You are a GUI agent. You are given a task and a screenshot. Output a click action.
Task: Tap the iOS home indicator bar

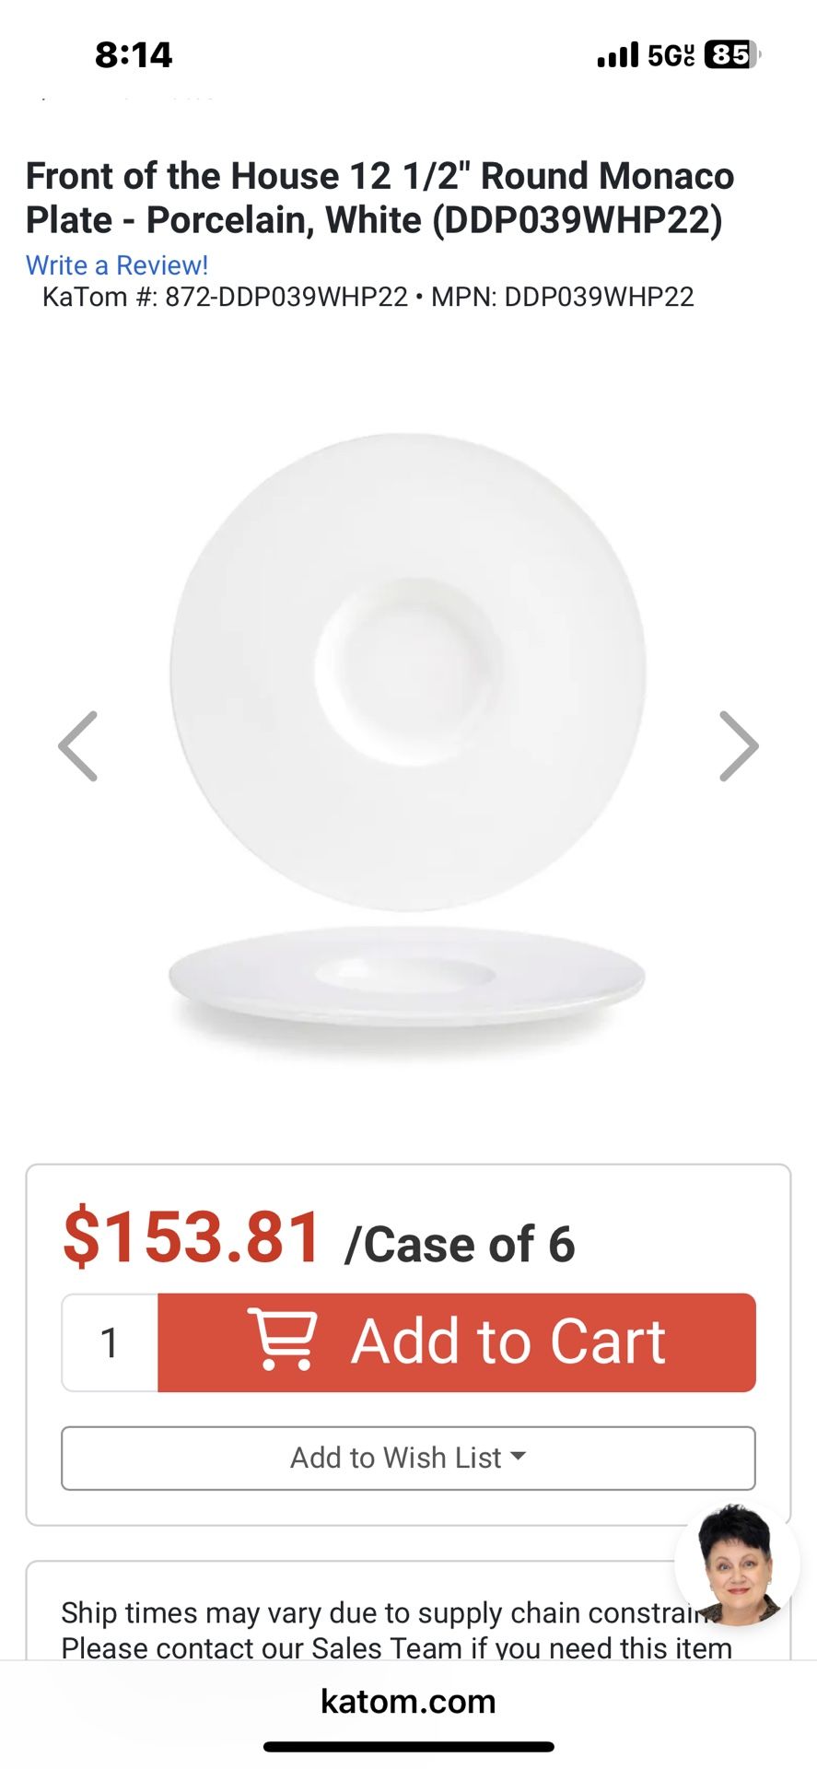pyautogui.click(x=408, y=1746)
